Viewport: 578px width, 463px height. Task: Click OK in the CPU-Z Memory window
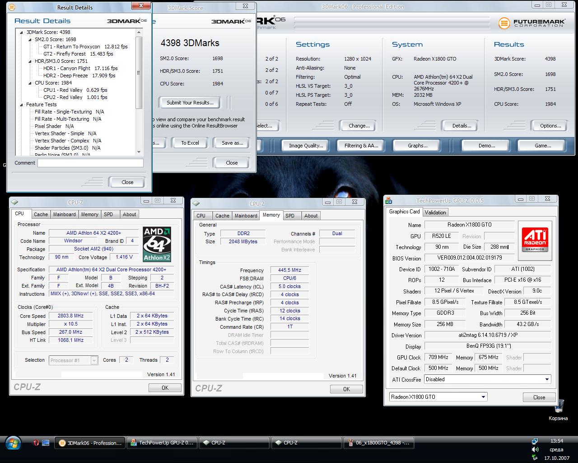pyautogui.click(x=346, y=389)
